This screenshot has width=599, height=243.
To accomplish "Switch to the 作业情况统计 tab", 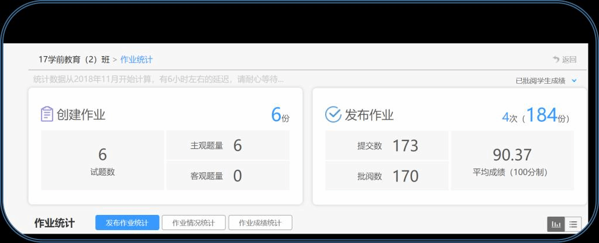I will [x=193, y=223].
